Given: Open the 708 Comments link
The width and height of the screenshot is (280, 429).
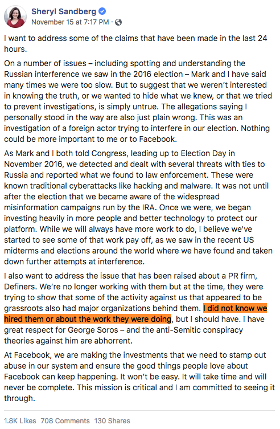Looking at the screenshot, I should click(x=65, y=420).
